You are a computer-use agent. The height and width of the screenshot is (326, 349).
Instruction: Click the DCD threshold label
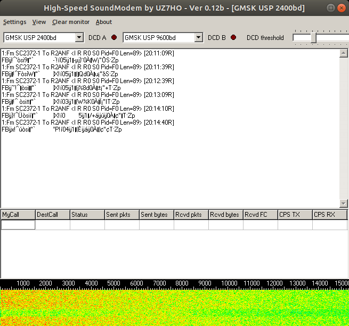(265, 38)
